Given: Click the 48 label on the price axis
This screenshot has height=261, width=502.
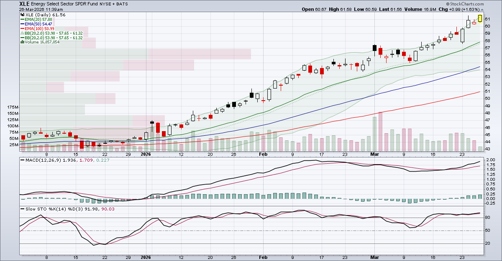Looking at the screenshot, I should (x=488, y=113).
